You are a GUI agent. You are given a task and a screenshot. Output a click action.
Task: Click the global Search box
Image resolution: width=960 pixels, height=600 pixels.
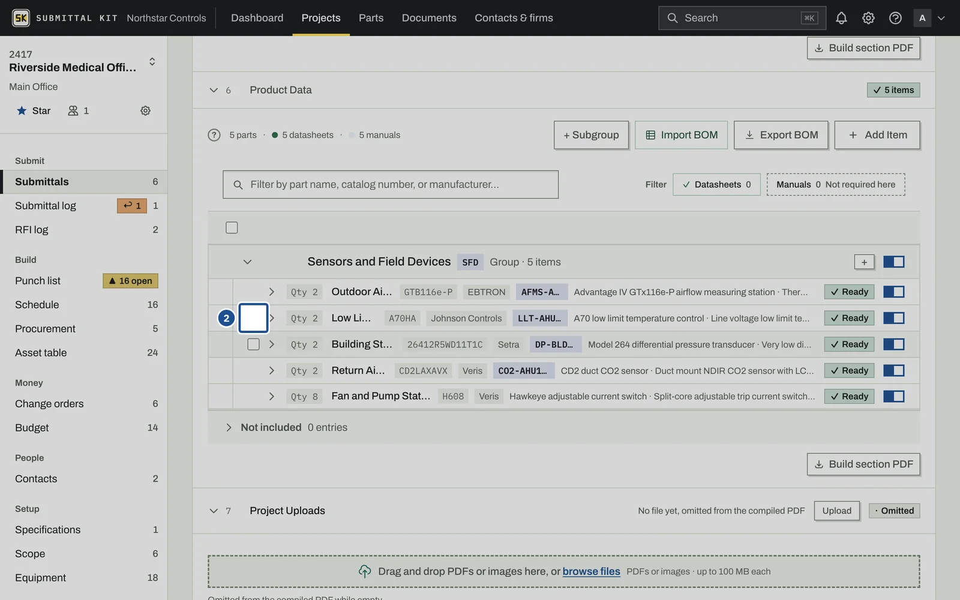click(x=742, y=18)
